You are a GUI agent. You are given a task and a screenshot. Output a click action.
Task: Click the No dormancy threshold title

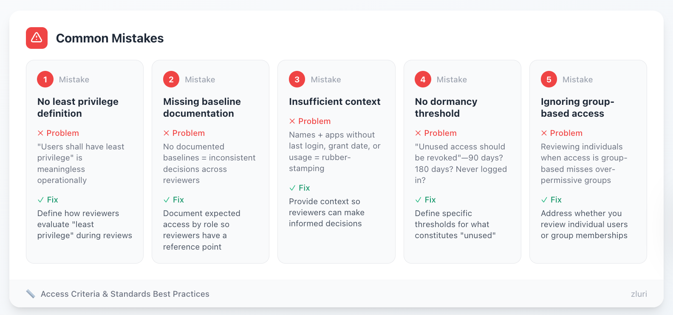click(x=446, y=107)
